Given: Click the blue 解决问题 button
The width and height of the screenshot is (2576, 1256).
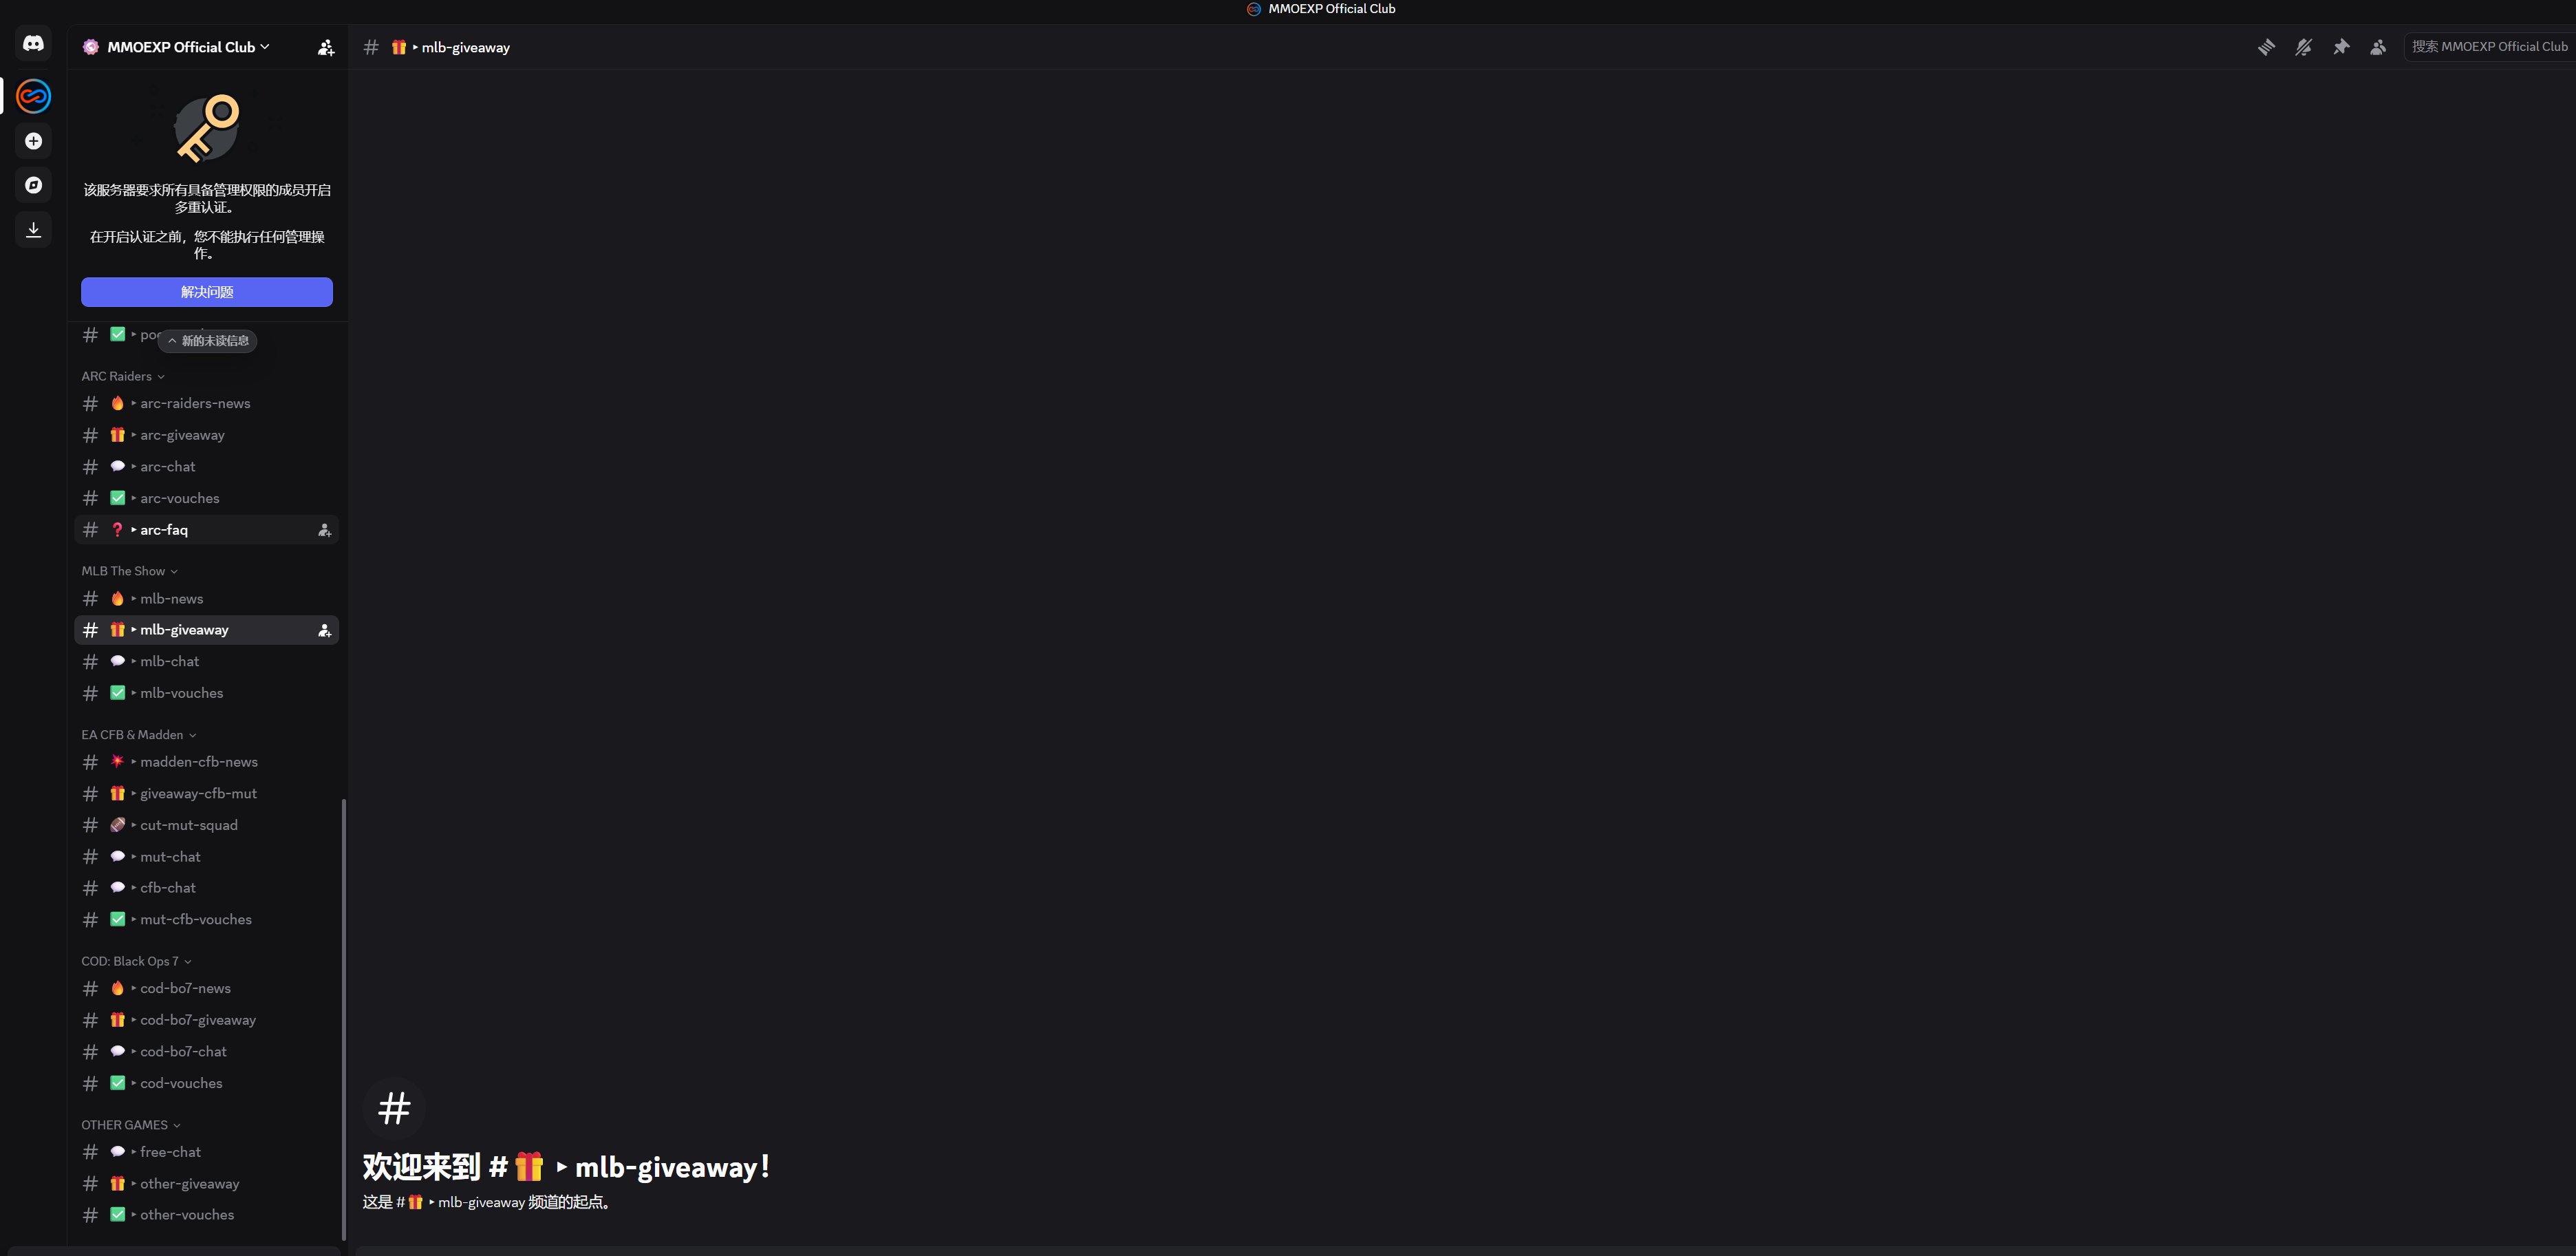Looking at the screenshot, I should coord(207,292).
